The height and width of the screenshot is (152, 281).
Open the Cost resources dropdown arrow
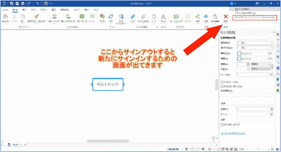coord(272,114)
